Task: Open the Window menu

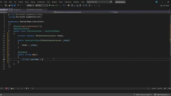Action: [x=76, y=2]
